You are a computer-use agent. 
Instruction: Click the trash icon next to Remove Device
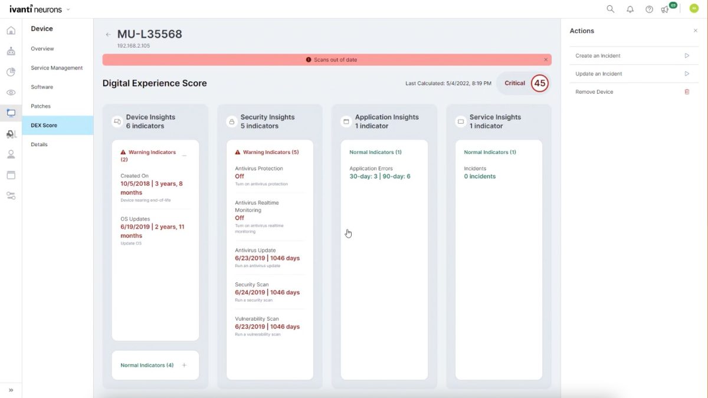pyautogui.click(x=687, y=91)
